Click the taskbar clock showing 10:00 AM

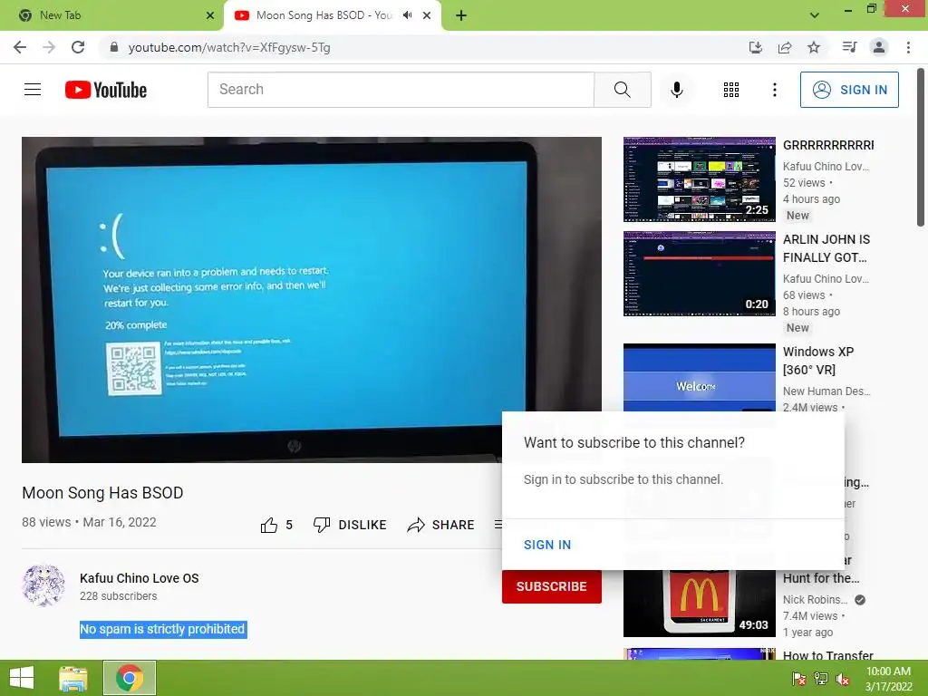(888, 679)
